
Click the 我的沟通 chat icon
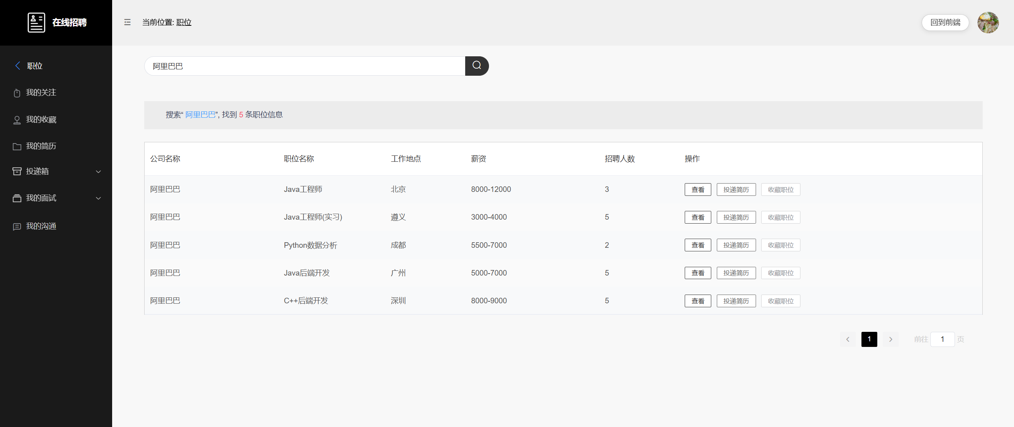click(17, 226)
